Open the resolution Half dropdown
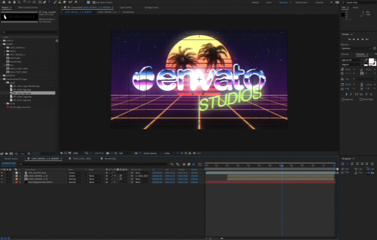This screenshot has height=240, width=377. 125,153
